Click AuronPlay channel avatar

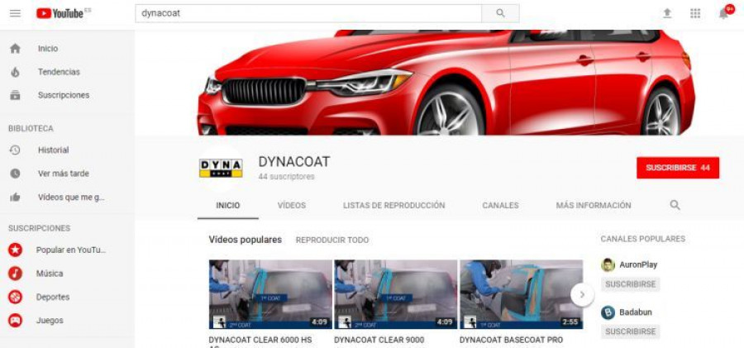pos(608,265)
